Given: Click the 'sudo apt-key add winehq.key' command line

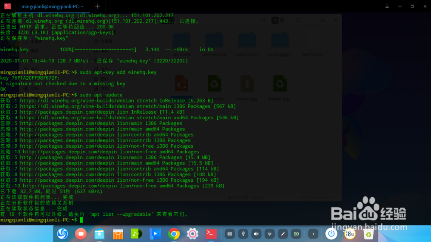Looking at the screenshot, I should click(118, 72).
